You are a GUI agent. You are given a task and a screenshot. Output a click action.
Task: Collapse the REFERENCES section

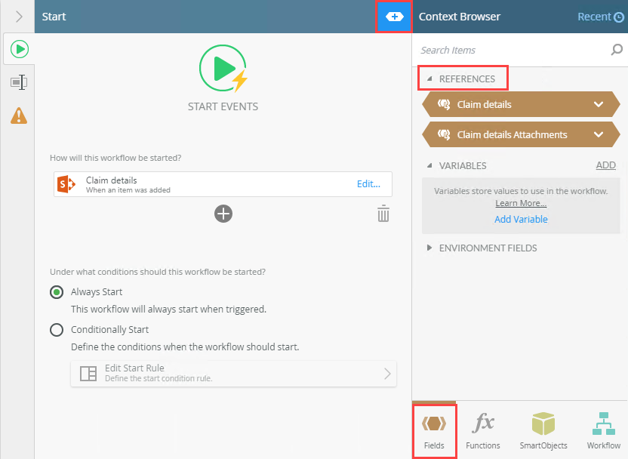pyautogui.click(x=429, y=79)
